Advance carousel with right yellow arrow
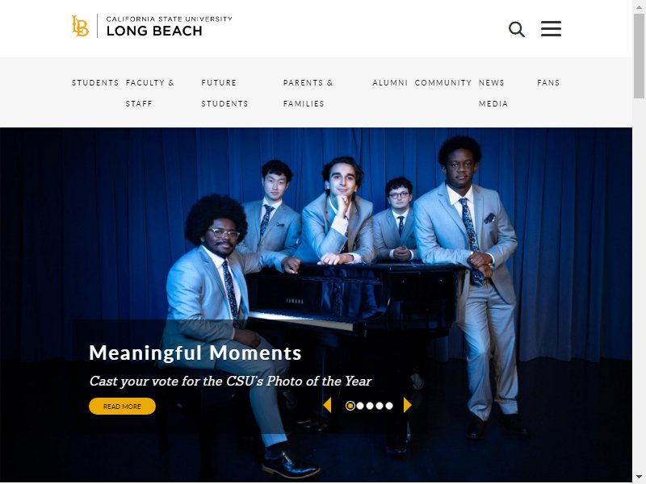 (408, 406)
